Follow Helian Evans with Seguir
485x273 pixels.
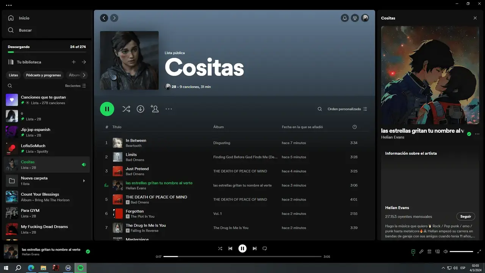coord(466,217)
